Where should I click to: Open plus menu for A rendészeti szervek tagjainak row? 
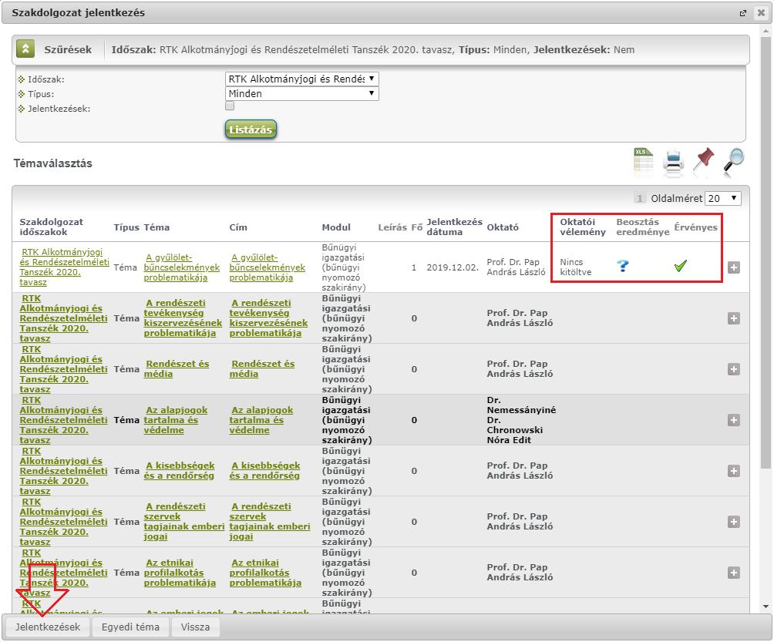pos(733,522)
